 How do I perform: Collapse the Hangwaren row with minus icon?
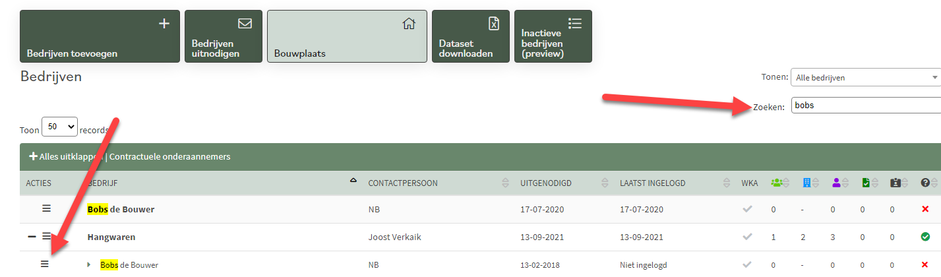pos(32,236)
